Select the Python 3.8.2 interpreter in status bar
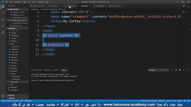The width and height of the screenshot is (191, 107). tap(12, 101)
